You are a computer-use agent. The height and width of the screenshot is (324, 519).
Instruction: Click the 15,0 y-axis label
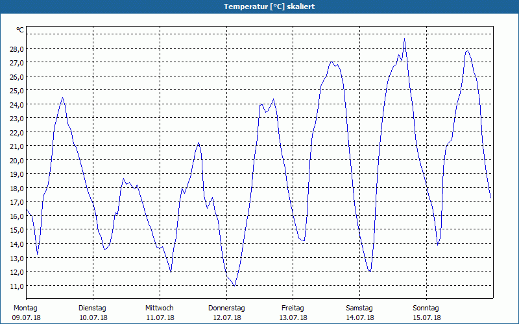(x=17, y=230)
